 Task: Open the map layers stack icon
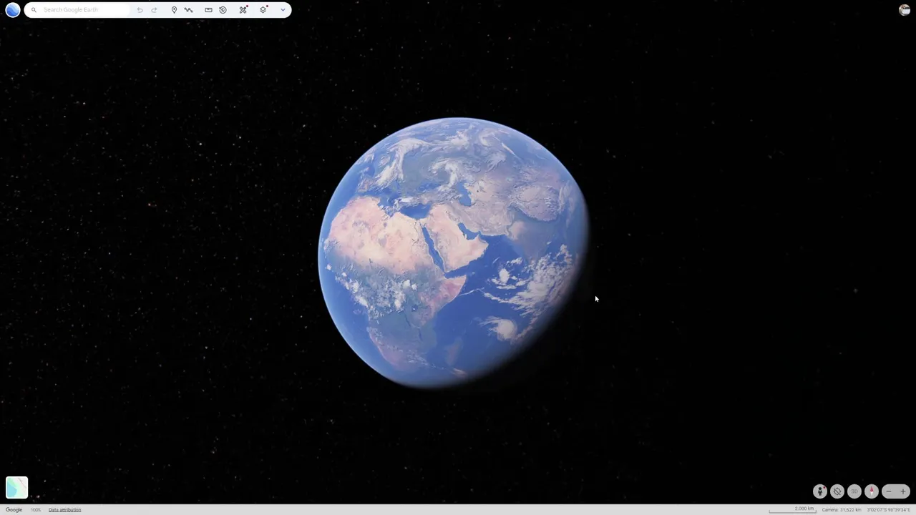pos(263,10)
